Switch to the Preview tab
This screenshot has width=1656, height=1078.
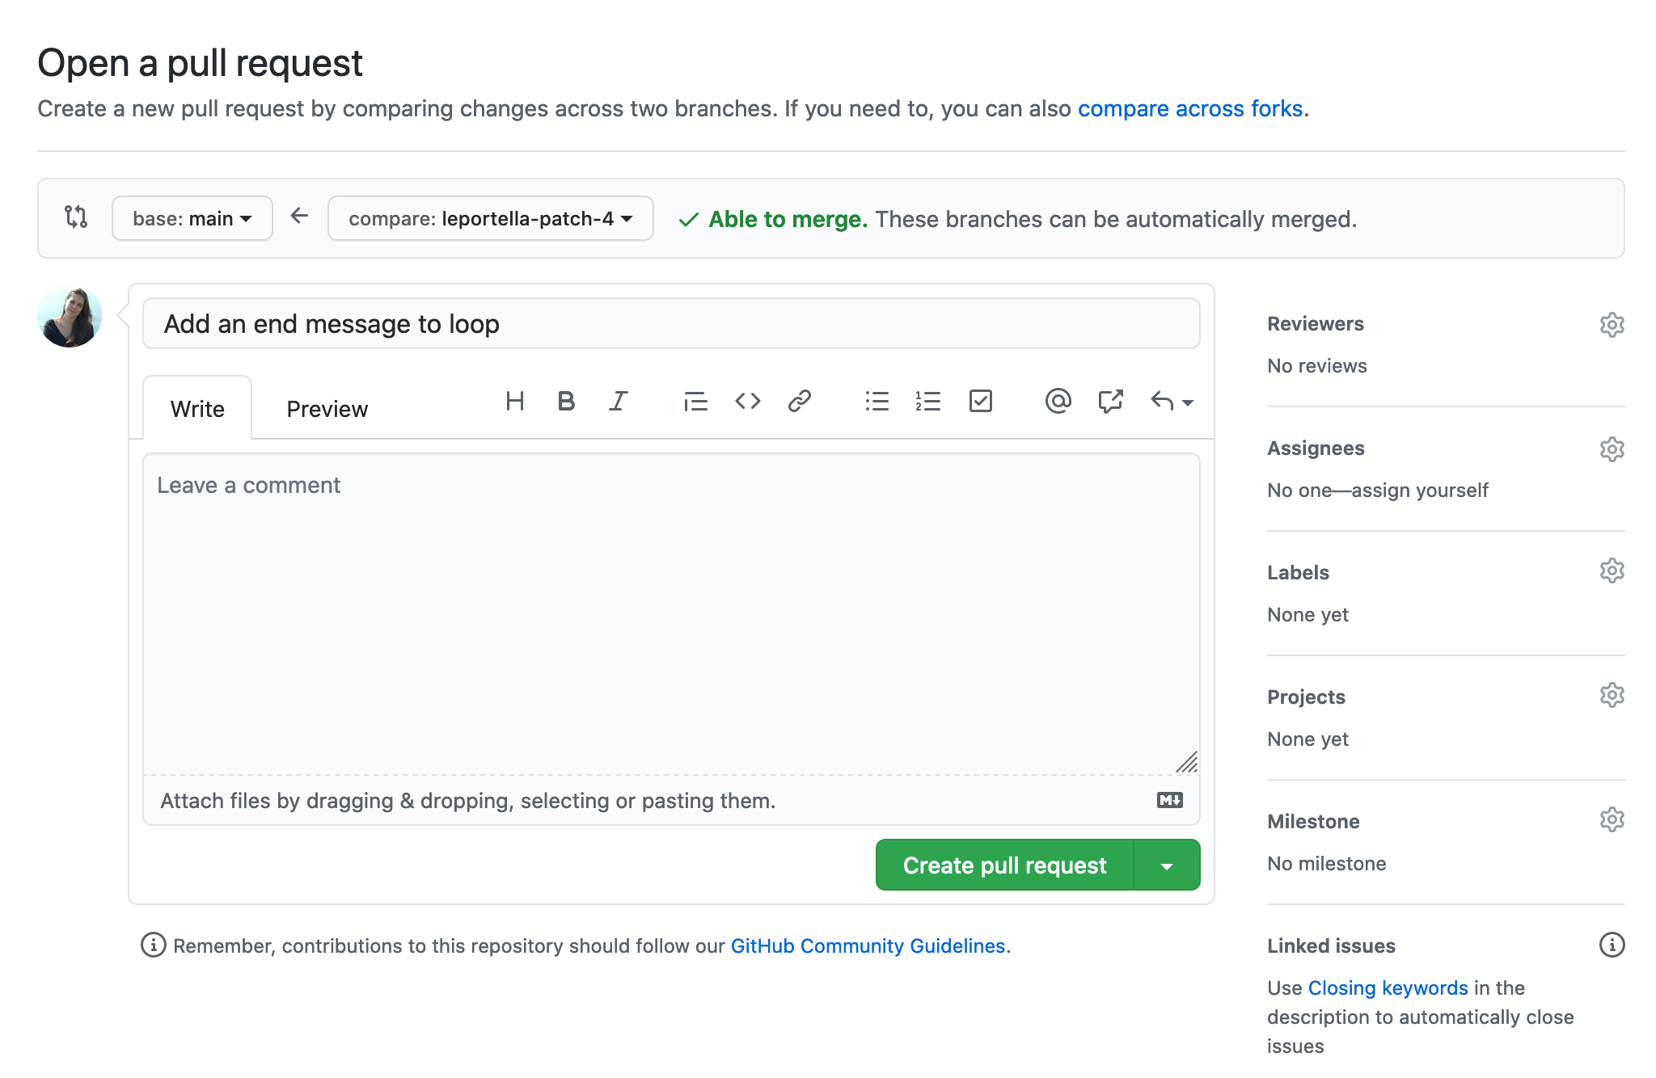tap(326, 408)
